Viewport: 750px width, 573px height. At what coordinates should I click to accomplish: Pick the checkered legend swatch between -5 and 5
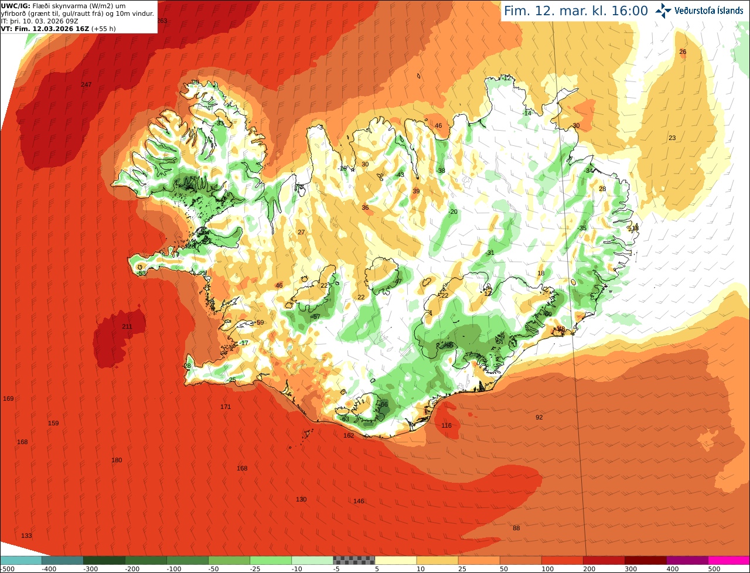pos(354,560)
